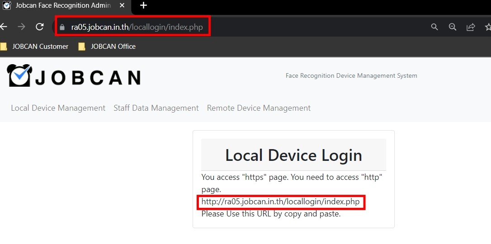Click the JOBCAN clock logo
The height and width of the screenshot is (244, 491).
pos(19,76)
